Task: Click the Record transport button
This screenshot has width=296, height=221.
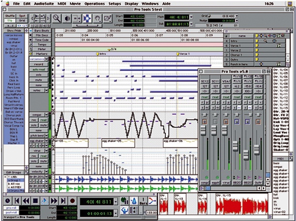Action: [x=72, y=201]
